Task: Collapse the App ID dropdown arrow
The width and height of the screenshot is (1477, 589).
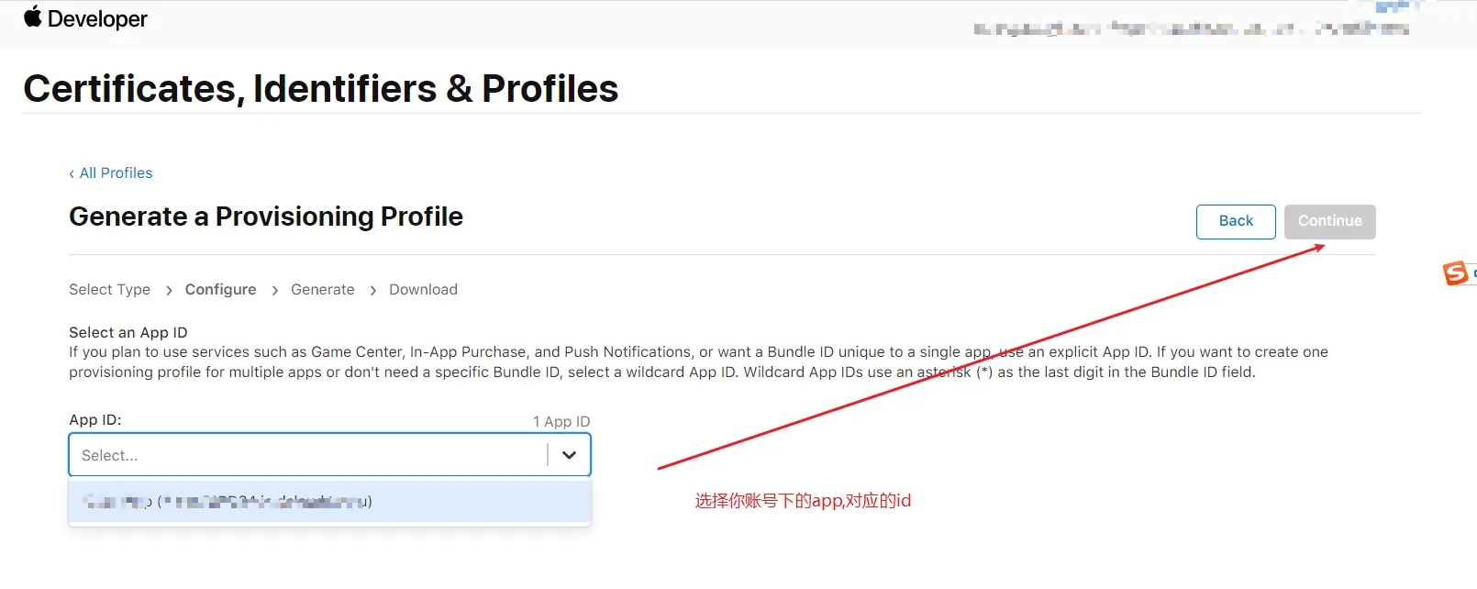Action: pos(569,455)
